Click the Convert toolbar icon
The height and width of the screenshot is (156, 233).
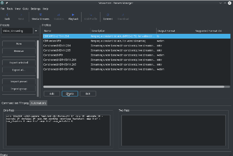(x=108, y=17)
